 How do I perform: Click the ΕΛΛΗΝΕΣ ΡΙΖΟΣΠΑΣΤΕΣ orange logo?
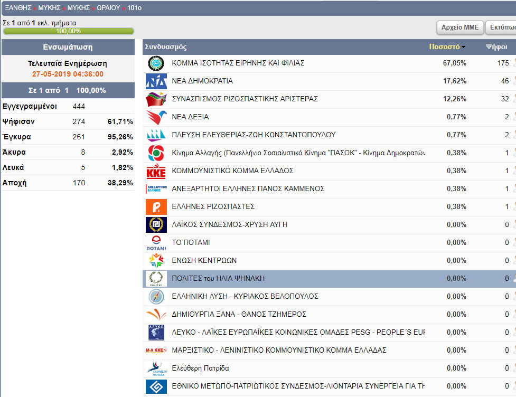tap(156, 207)
